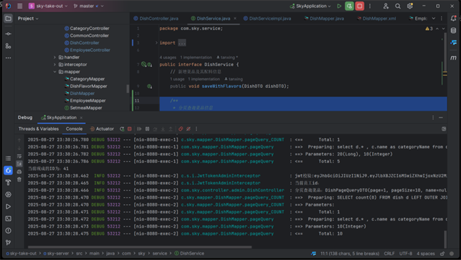Open Project view mode dropdown
Image resolution: width=461 pixels, height=260 pixels.
[x=28, y=18]
